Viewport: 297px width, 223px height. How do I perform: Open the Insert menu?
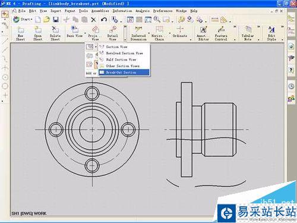pyautogui.click(x=56, y=11)
